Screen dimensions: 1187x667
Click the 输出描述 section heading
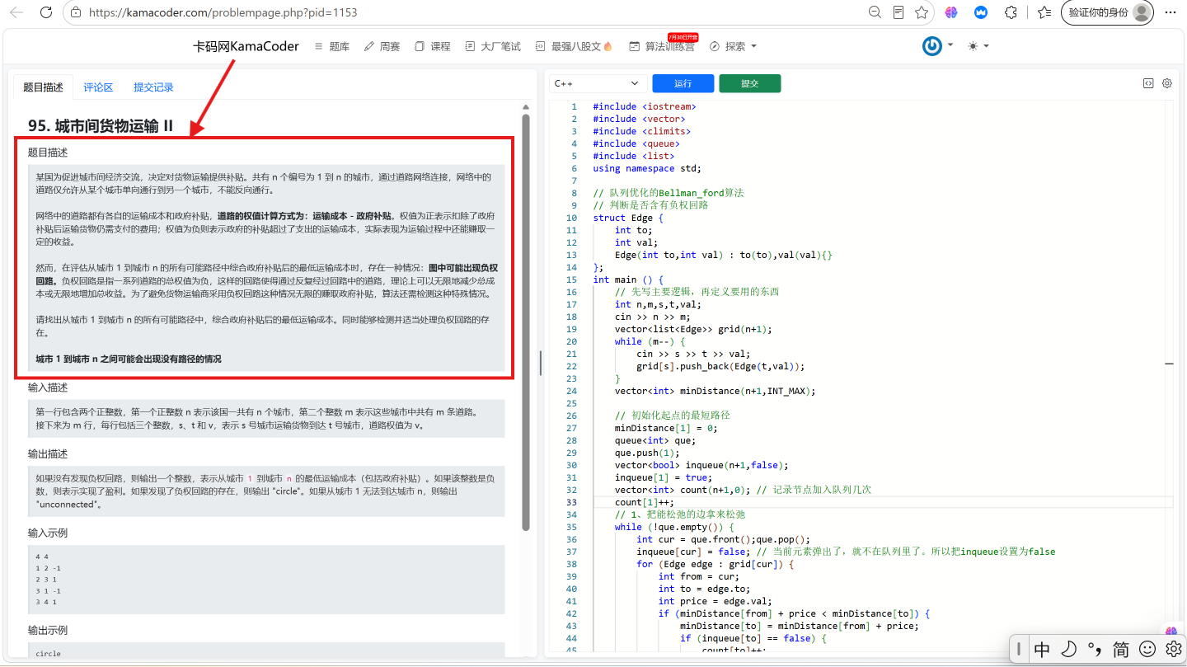tap(48, 453)
